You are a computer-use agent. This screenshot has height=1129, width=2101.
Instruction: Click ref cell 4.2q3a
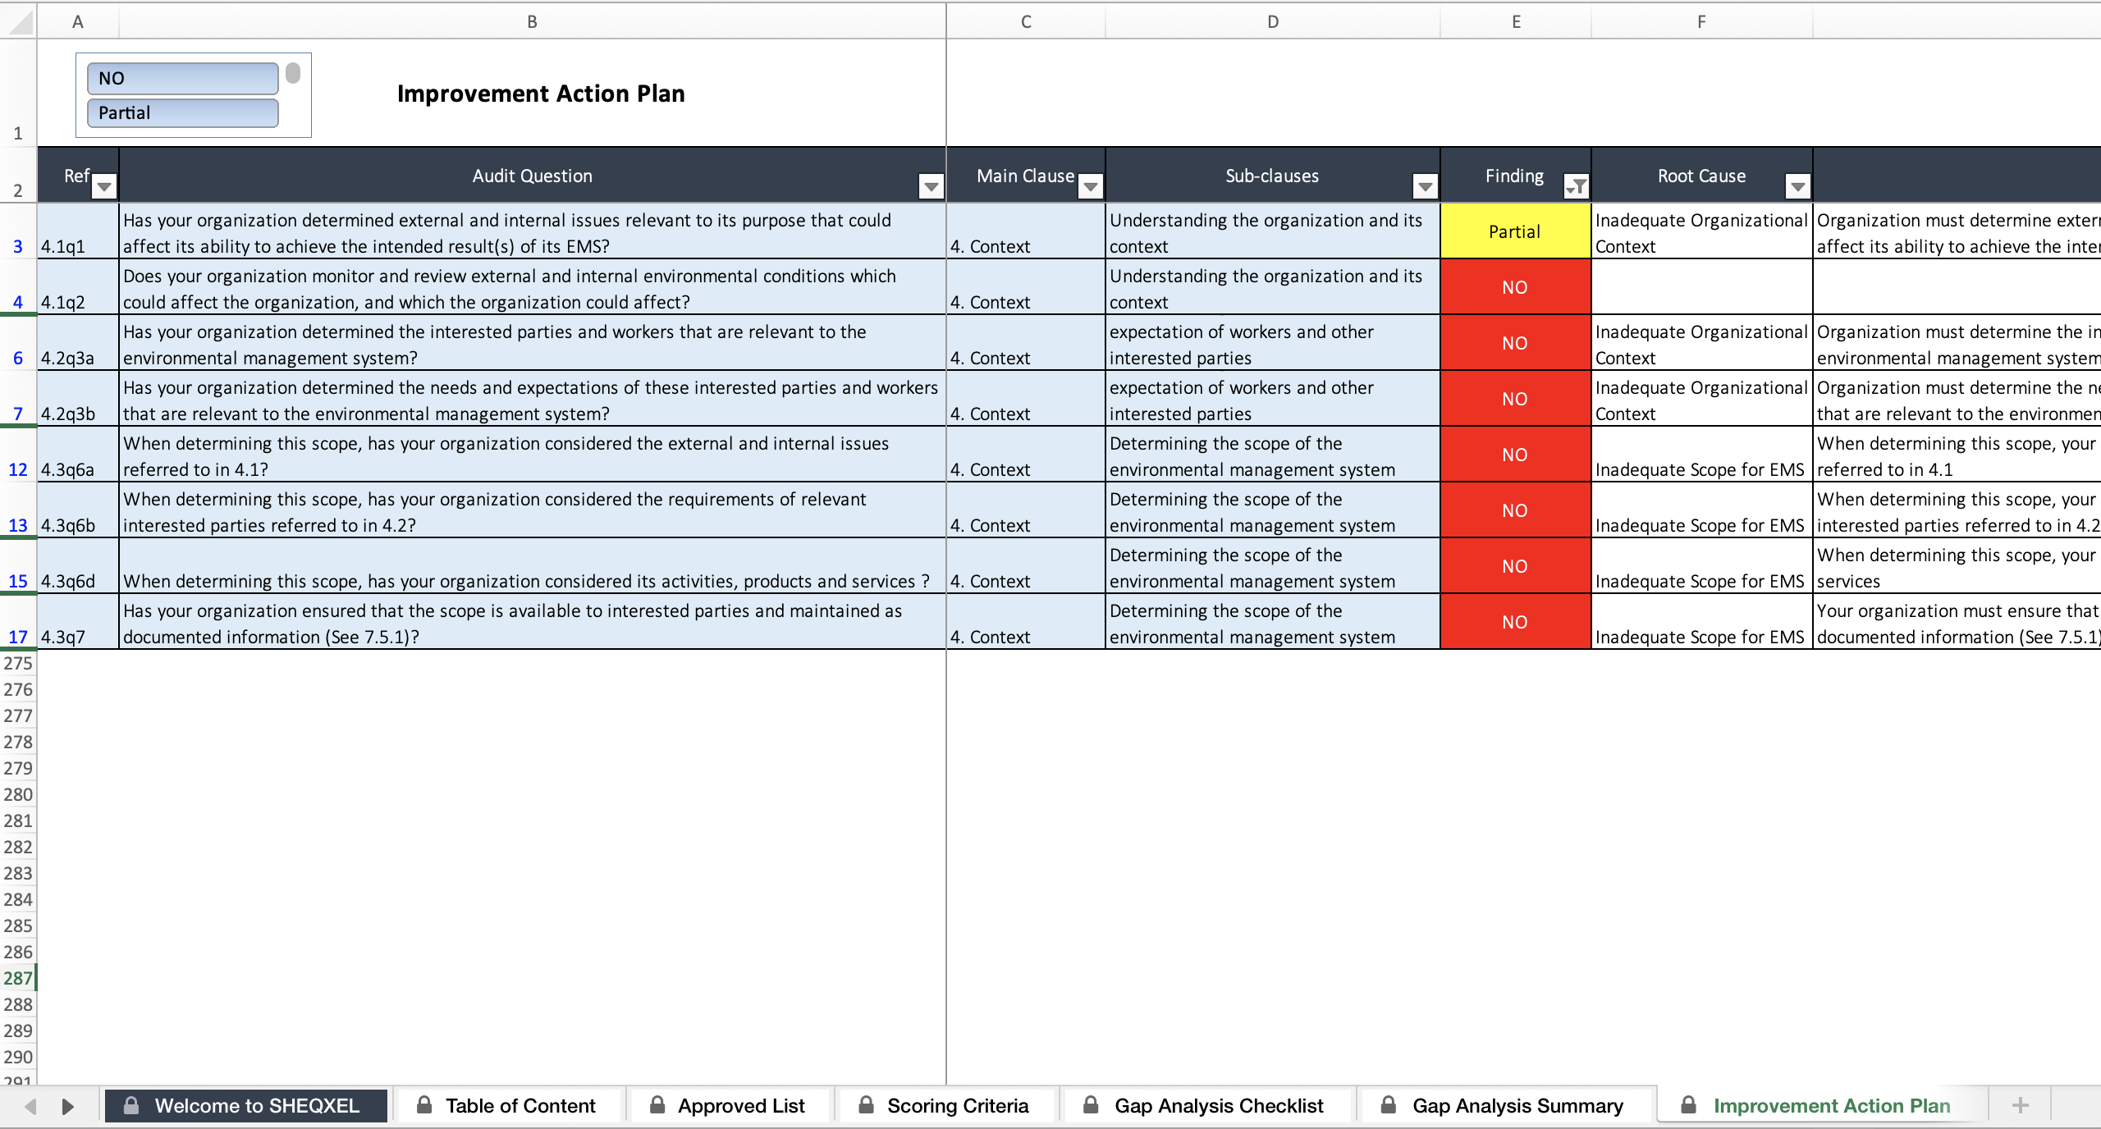pos(78,343)
